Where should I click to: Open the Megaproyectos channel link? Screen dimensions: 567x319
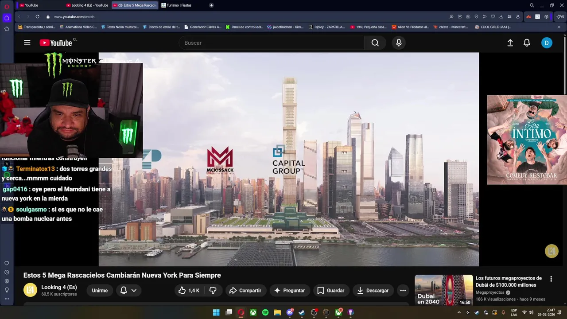[x=490, y=292]
